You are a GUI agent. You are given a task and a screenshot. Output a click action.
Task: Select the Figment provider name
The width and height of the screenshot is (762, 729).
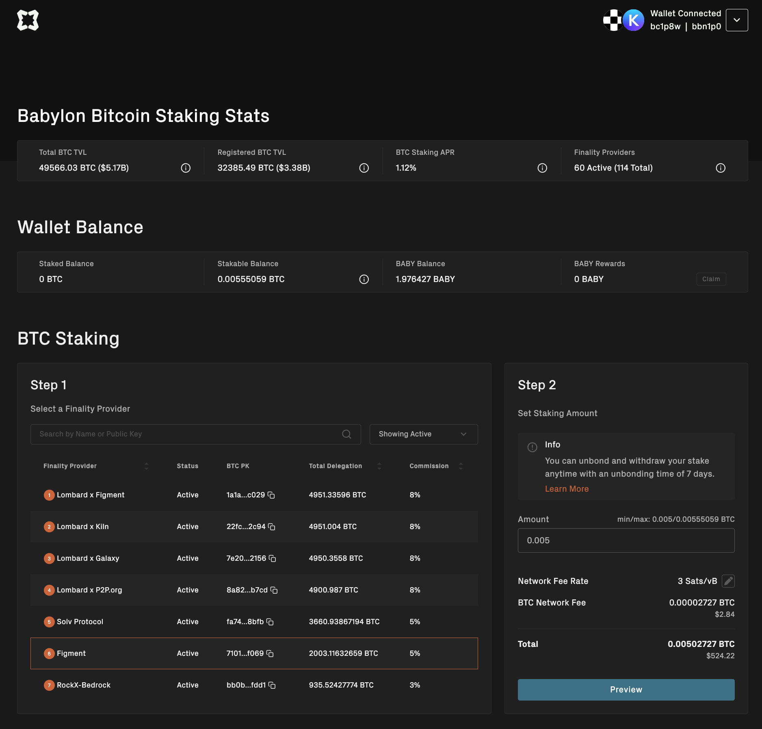(71, 653)
